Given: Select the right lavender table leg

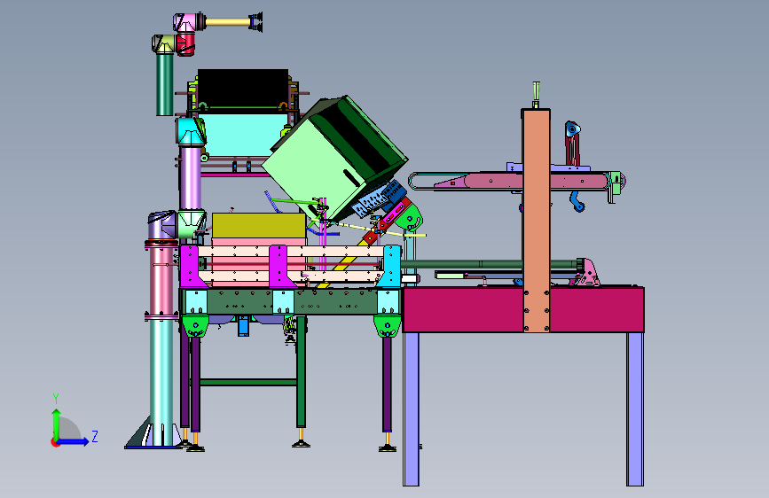Looking at the screenshot, I should pos(634,409).
